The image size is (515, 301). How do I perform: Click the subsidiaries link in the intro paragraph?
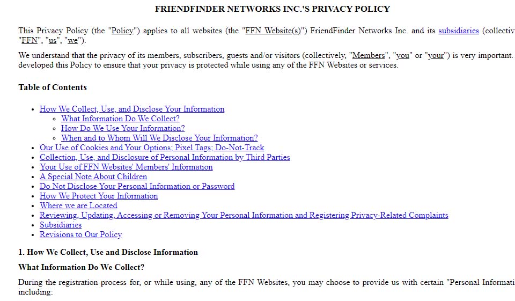click(458, 31)
